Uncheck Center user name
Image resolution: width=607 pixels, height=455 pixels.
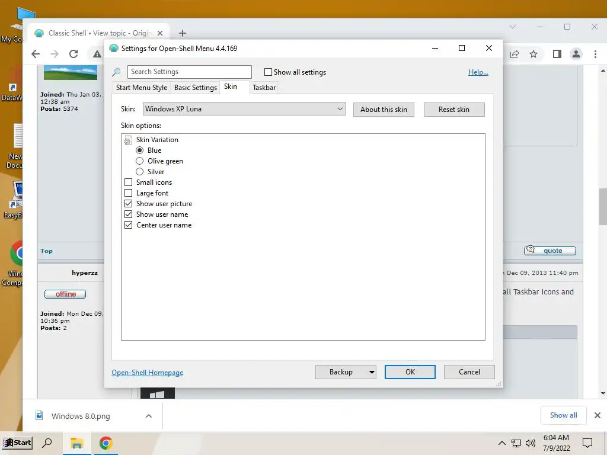point(128,225)
